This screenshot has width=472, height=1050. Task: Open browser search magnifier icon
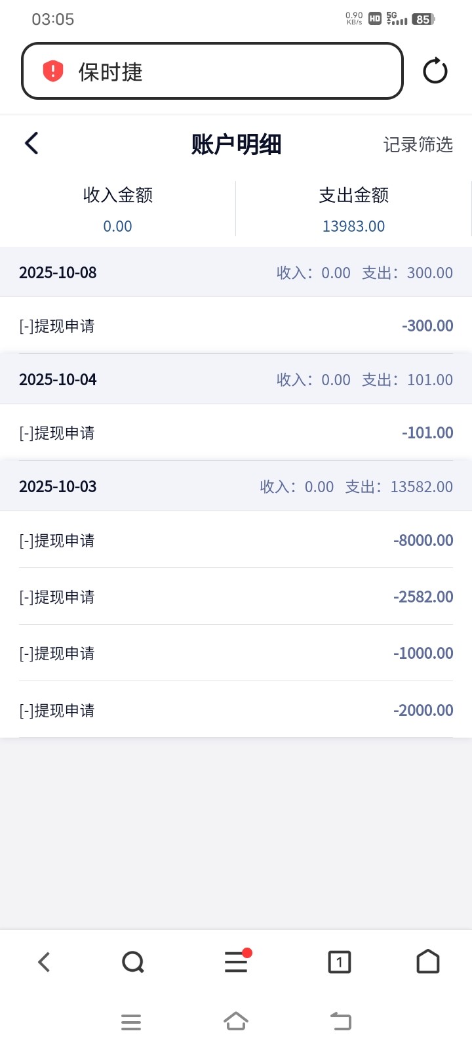(133, 962)
